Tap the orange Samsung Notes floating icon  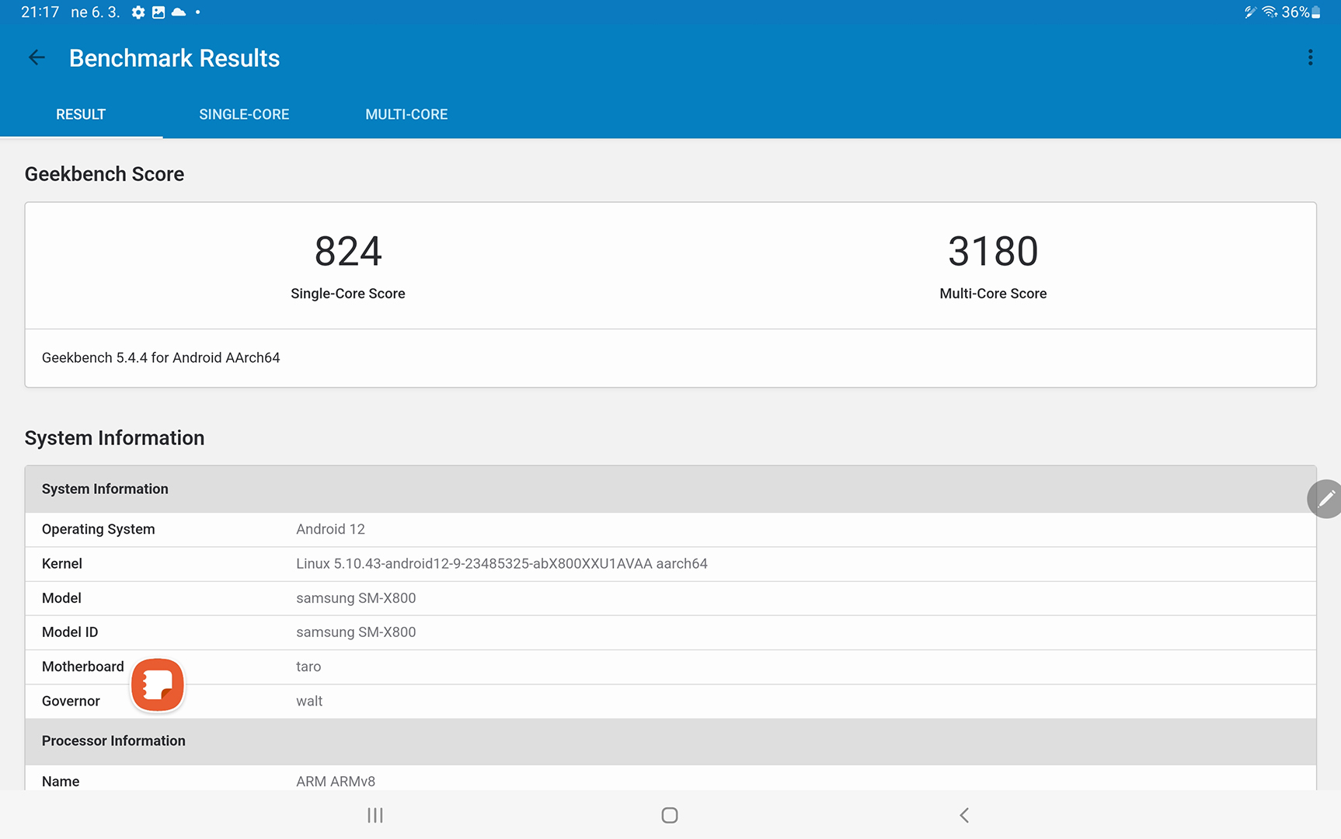coord(158,685)
